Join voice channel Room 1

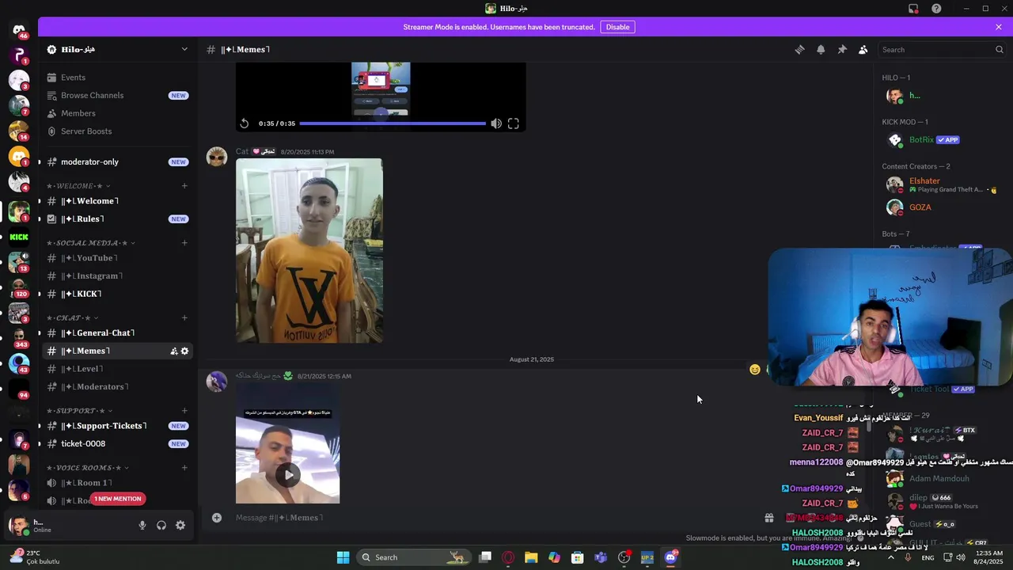click(117, 483)
